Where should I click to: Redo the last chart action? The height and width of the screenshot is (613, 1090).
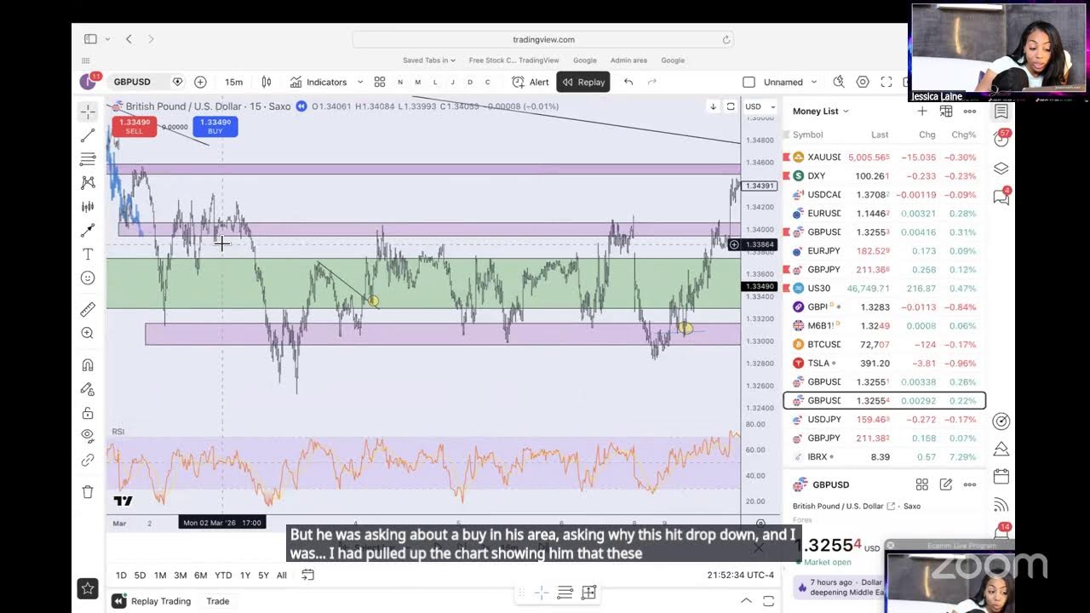click(x=652, y=82)
